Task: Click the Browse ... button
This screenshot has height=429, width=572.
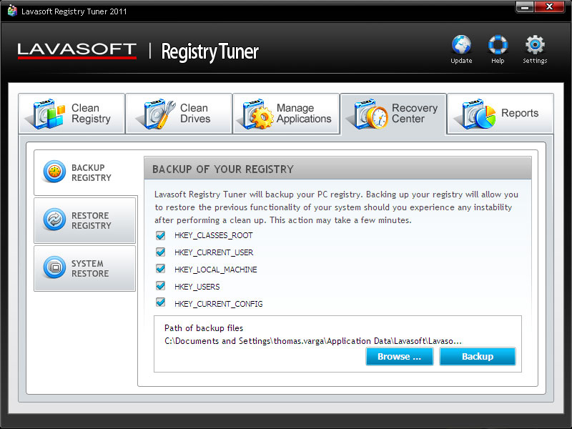Action: tap(400, 356)
